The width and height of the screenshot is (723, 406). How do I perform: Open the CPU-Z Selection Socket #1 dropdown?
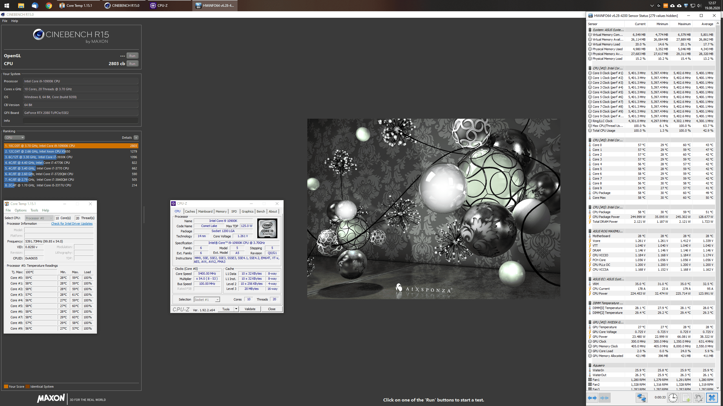207,300
